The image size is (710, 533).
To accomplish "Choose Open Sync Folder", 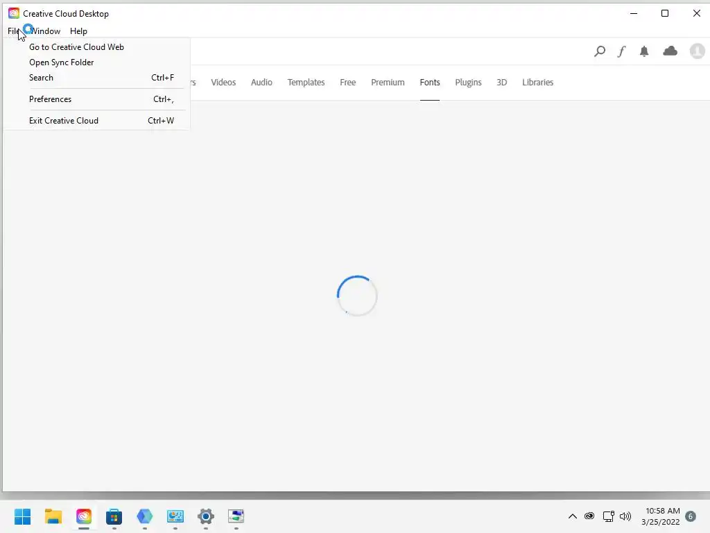I will [96, 62].
